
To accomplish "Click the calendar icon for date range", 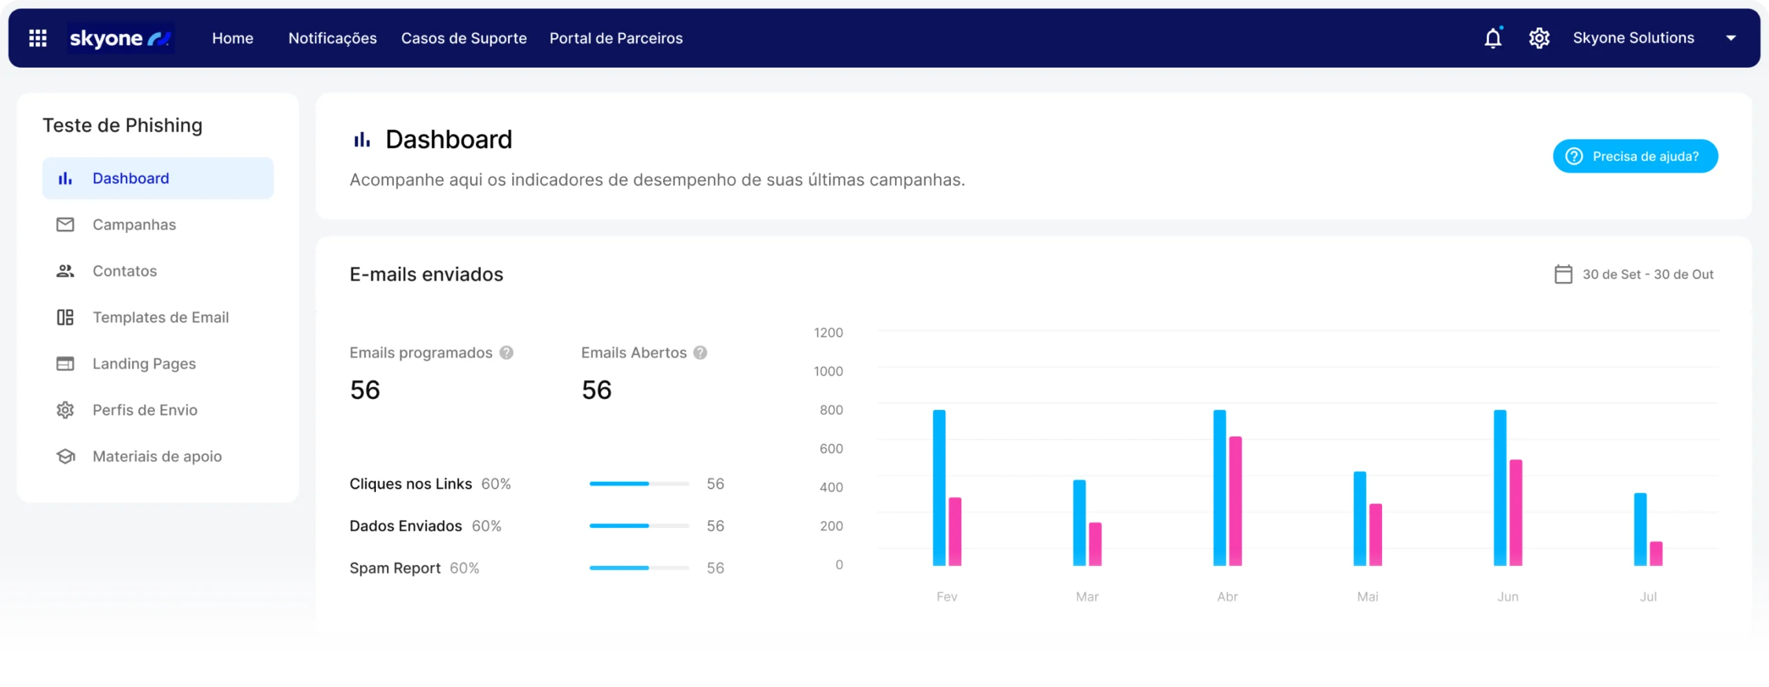I will pos(1563,274).
